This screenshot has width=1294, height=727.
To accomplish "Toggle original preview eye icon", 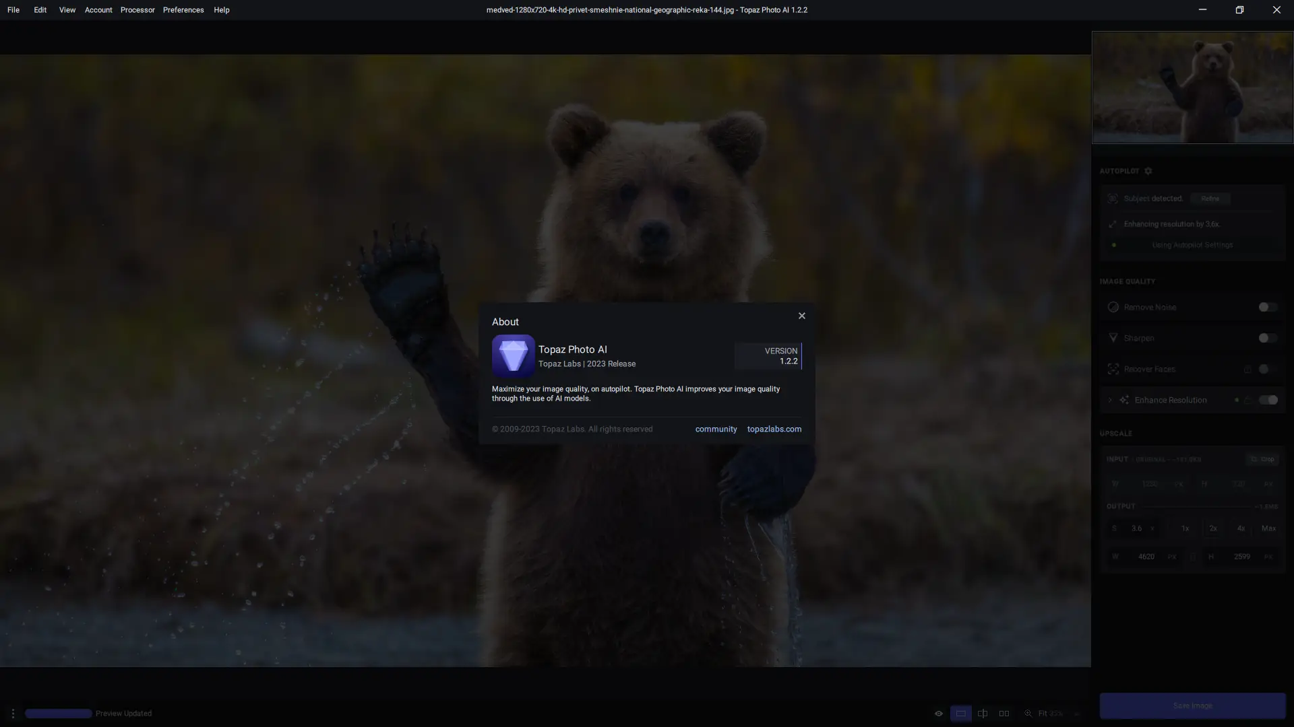I will pos(938,714).
